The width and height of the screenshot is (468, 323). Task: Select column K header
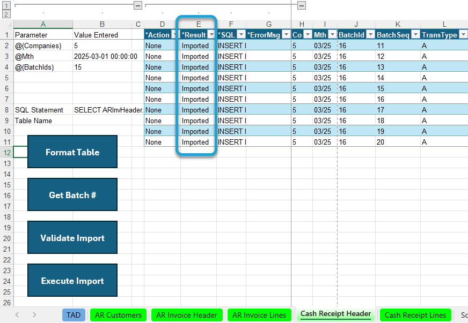click(x=398, y=25)
